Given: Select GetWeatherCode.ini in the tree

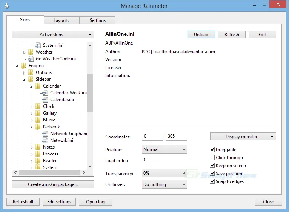Looking at the screenshot, I should coord(56,59).
